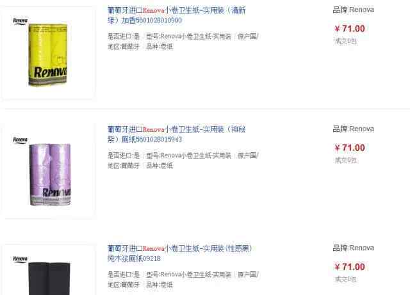Click third product's ¥71.00 price
410x295 pixels.
click(x=350, y=267)
